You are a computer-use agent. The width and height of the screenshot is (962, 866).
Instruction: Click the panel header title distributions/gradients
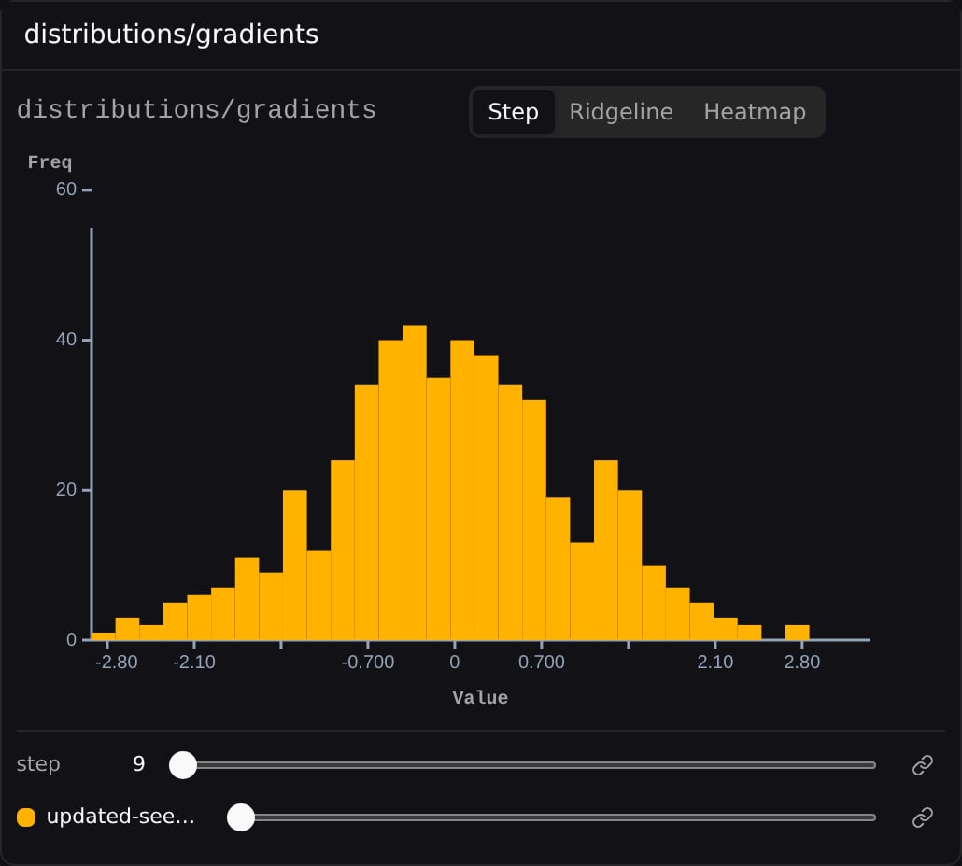coord(171,35)
